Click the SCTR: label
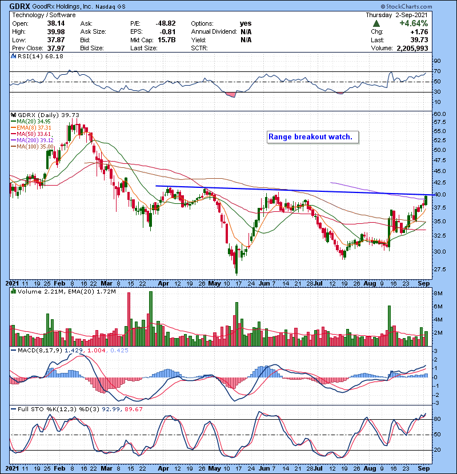 click(199, 48)
